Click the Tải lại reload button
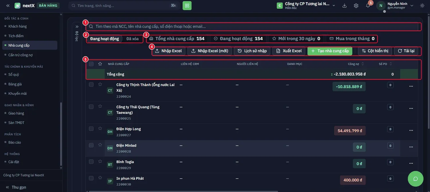The width and height of the screenshot is (430, 192). tap(406, 51)
